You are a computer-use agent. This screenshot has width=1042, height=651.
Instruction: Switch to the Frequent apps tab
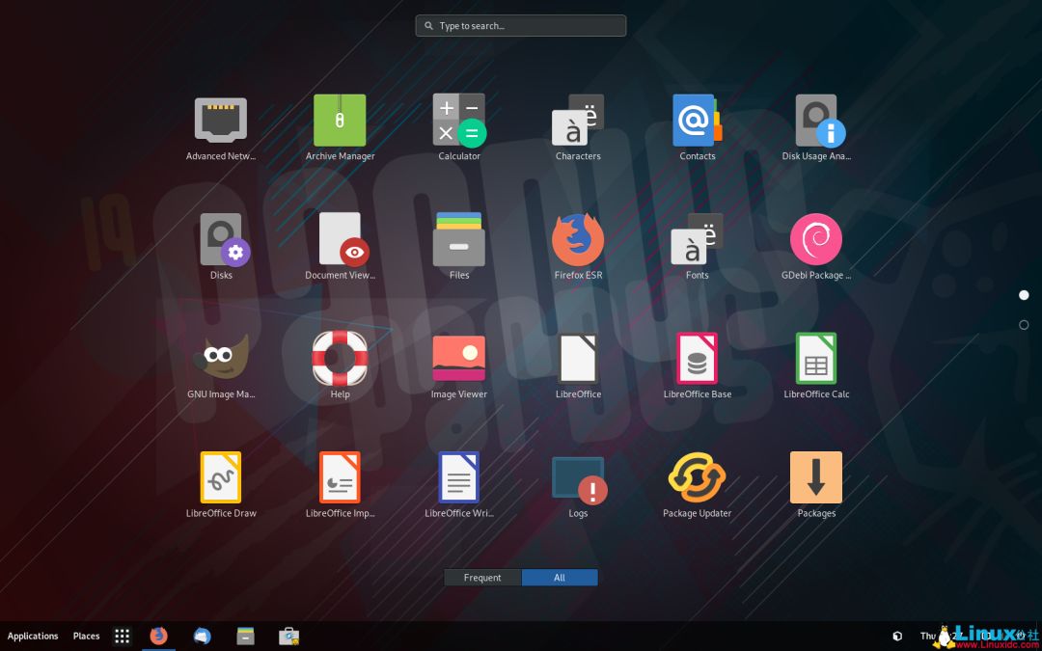pyautogui.click(x=482, y=577)
